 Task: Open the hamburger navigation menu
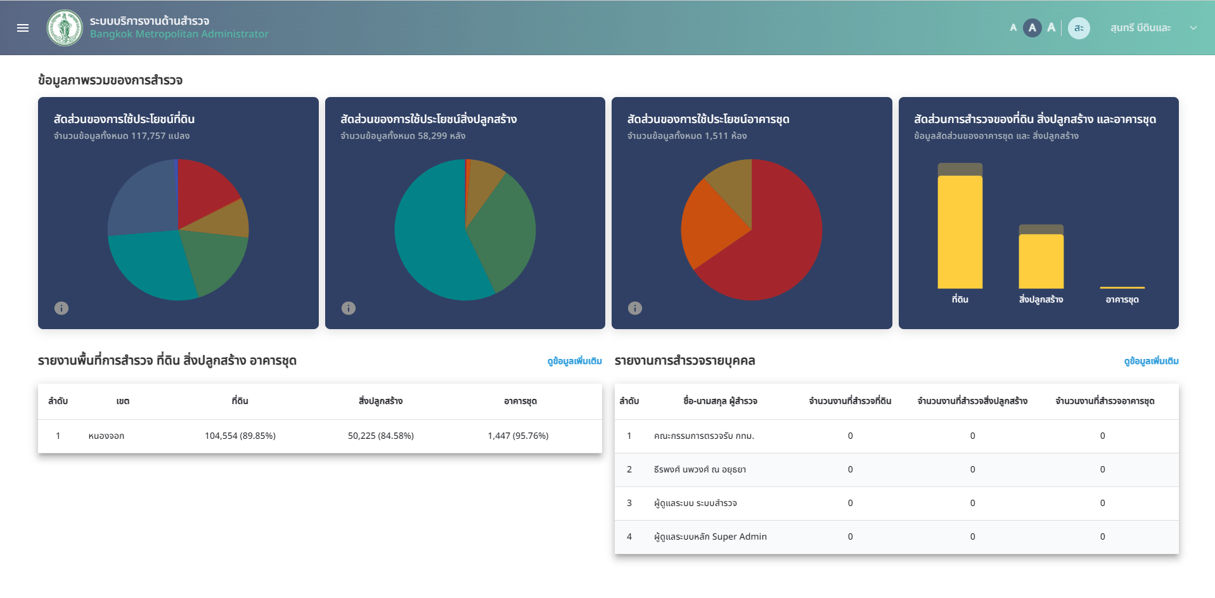[23, 28]
